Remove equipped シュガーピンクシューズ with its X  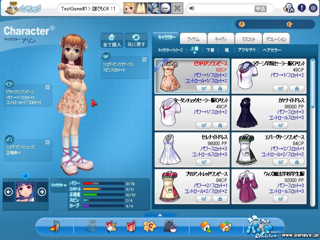48,142
